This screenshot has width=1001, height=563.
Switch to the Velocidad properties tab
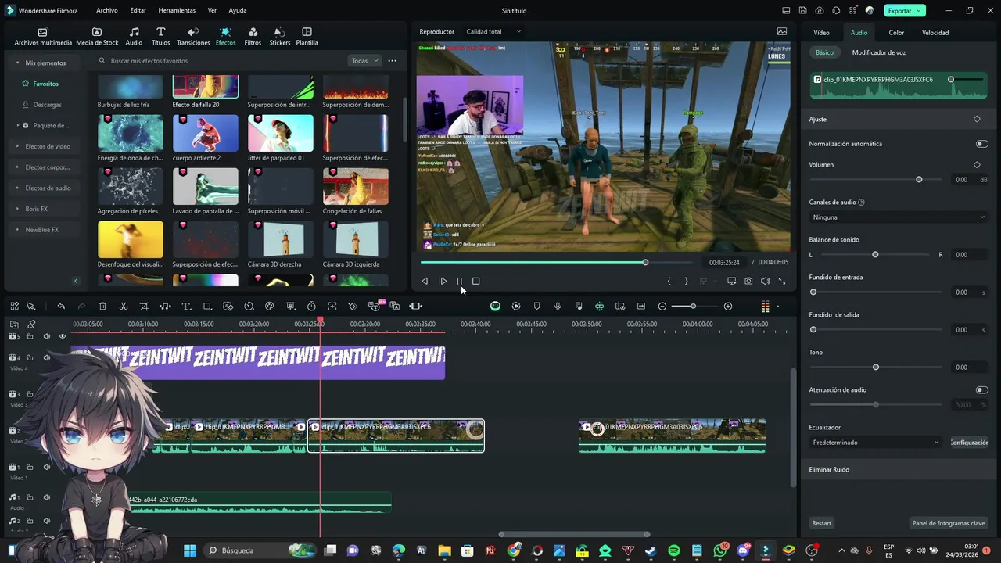click(935, 33)
